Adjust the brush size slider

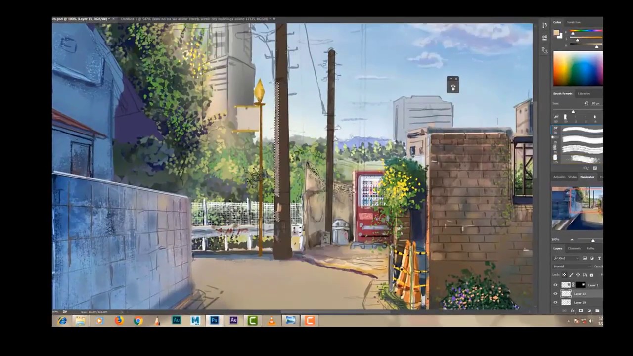click(x=578, y=111)
